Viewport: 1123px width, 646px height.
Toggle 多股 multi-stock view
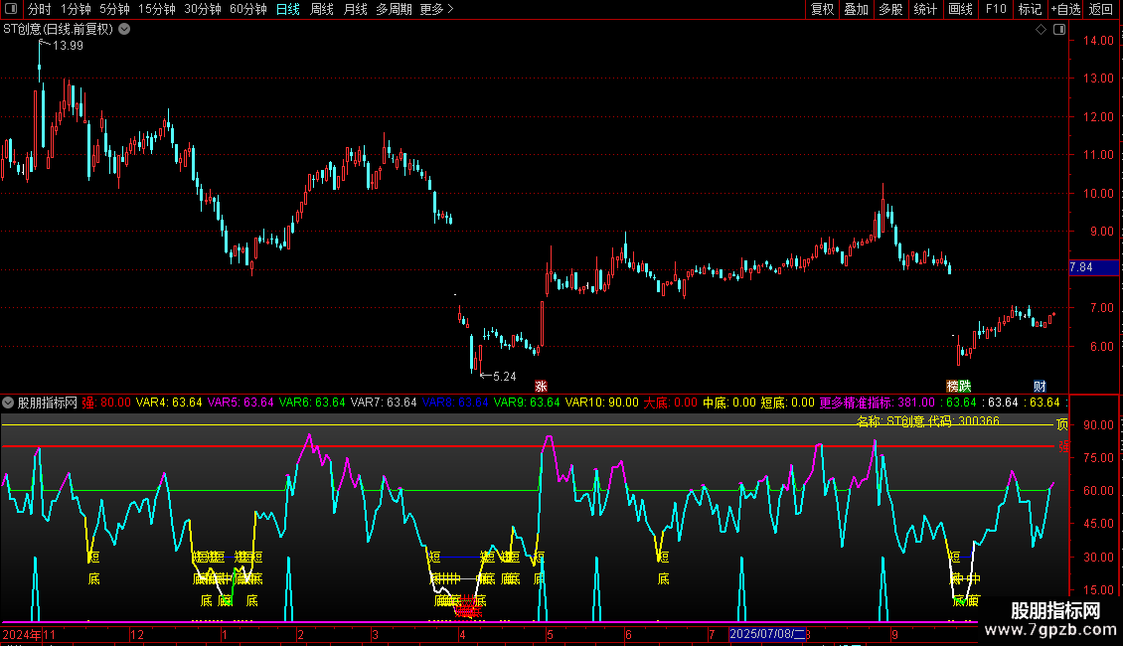tap(890, 9)
